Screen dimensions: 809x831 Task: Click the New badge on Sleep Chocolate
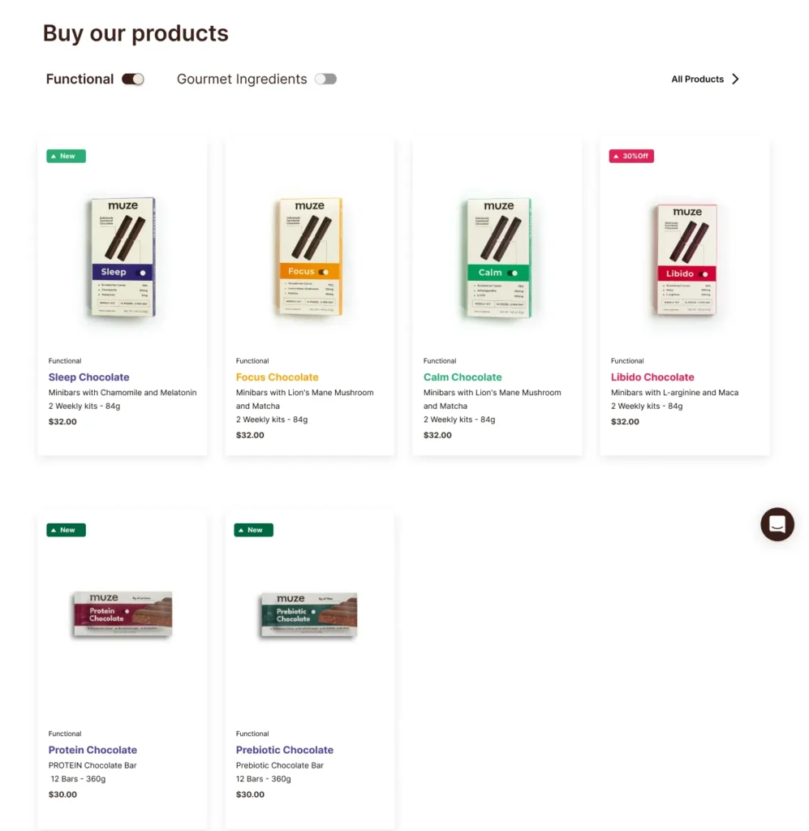pyautogui.click(x=66, y=156)
